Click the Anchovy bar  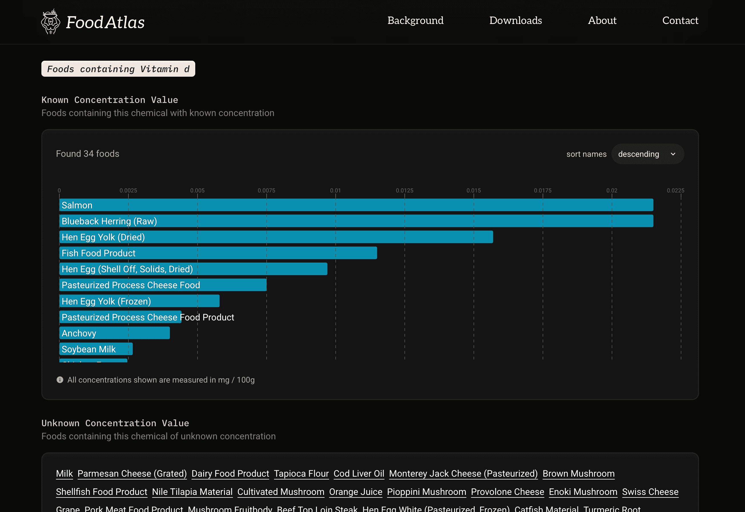114,333
